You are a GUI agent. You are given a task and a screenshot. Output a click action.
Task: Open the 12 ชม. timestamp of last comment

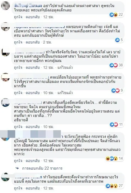[48, 188]
